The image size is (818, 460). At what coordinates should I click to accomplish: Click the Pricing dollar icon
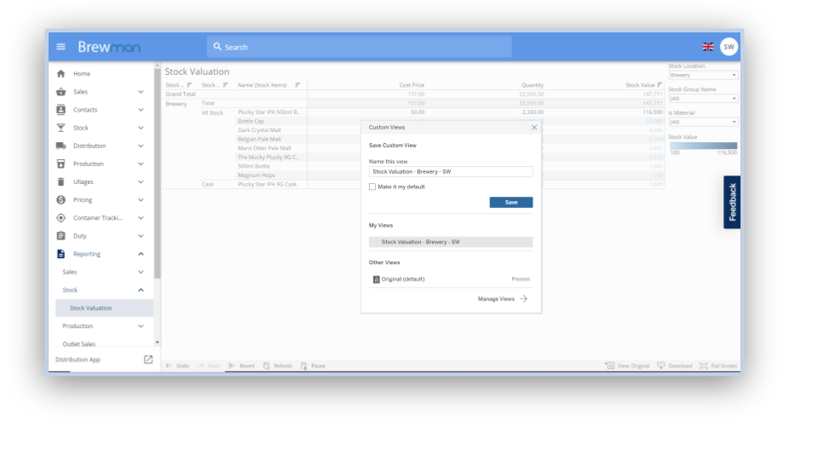click(61, 199)
